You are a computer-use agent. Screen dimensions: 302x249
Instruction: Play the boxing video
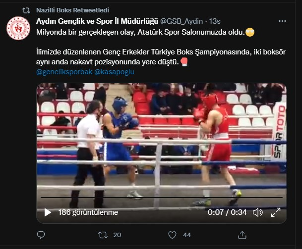48,212
